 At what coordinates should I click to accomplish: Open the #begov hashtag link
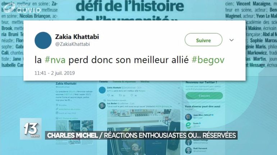click(208, 60)
